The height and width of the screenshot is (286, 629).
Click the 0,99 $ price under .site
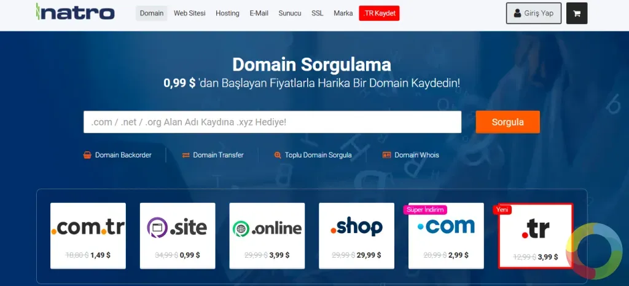click(x=190, y=255)
